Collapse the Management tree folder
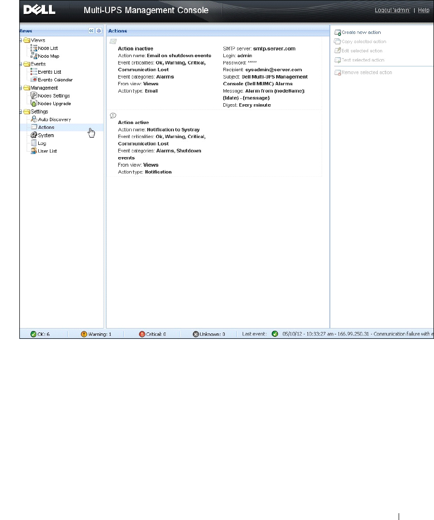Viewport: 434px width, 520px height. pyautogui.click(x=20, y=88)
